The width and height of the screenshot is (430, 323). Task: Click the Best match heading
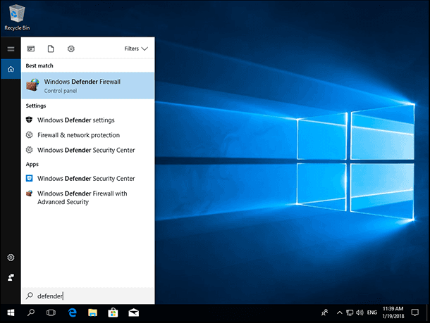(39, 65)
